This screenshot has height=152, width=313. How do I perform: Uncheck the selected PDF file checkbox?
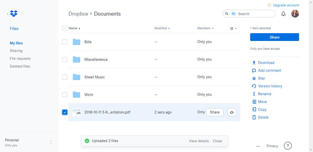tap(65, 112)
